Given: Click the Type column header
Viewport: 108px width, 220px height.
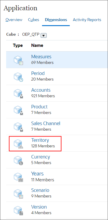Looking at the screenshot, I should coord(18,45).
